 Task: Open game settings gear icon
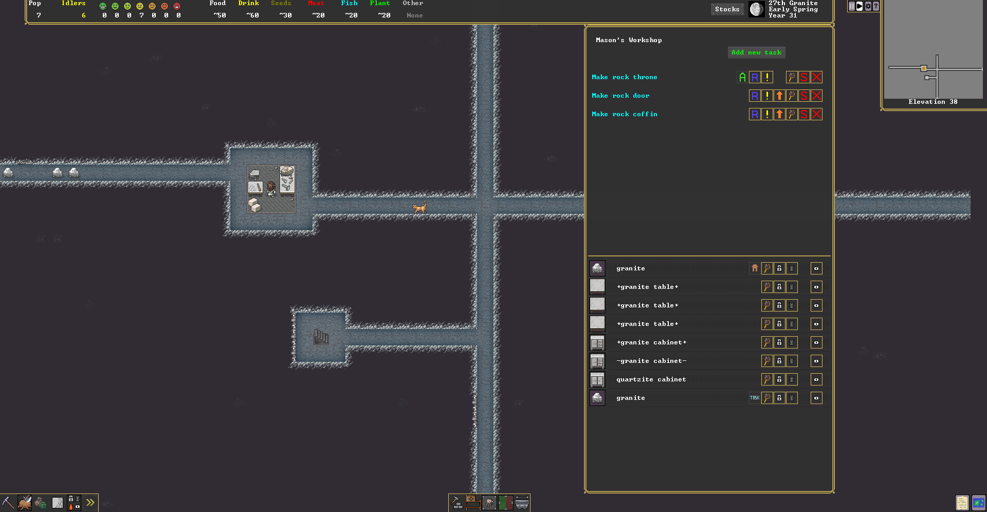coord(868,6)
